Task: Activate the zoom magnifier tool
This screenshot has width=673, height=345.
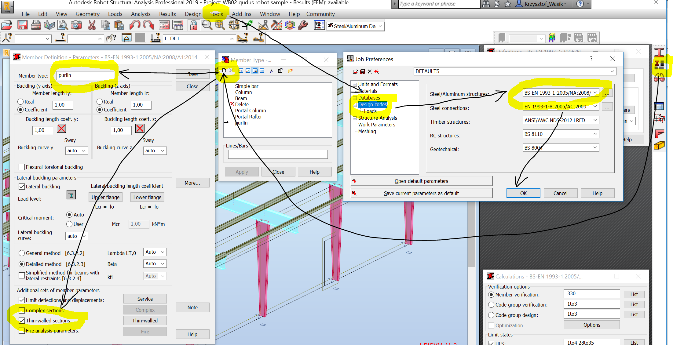Action: click(x=207, y=25)
